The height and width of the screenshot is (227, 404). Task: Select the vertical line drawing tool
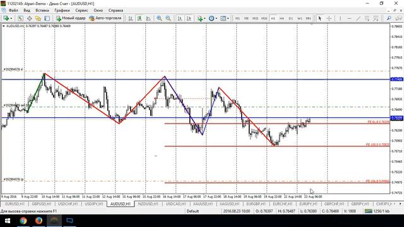[340, 18]
